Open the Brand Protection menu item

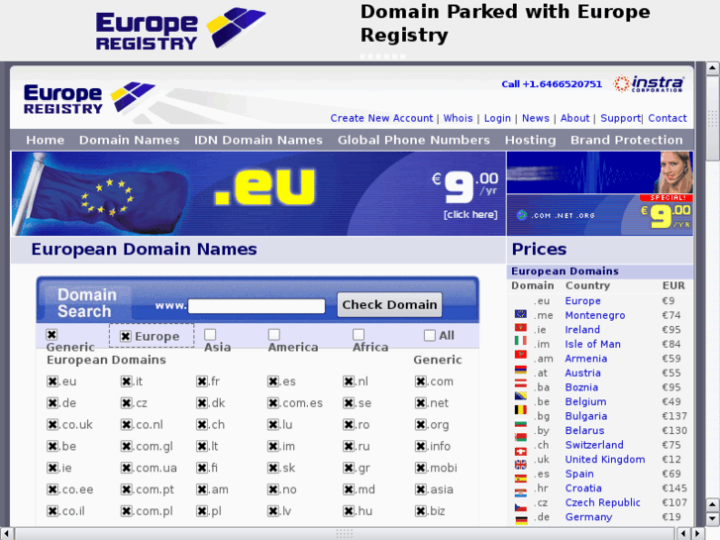pos(626,140)
